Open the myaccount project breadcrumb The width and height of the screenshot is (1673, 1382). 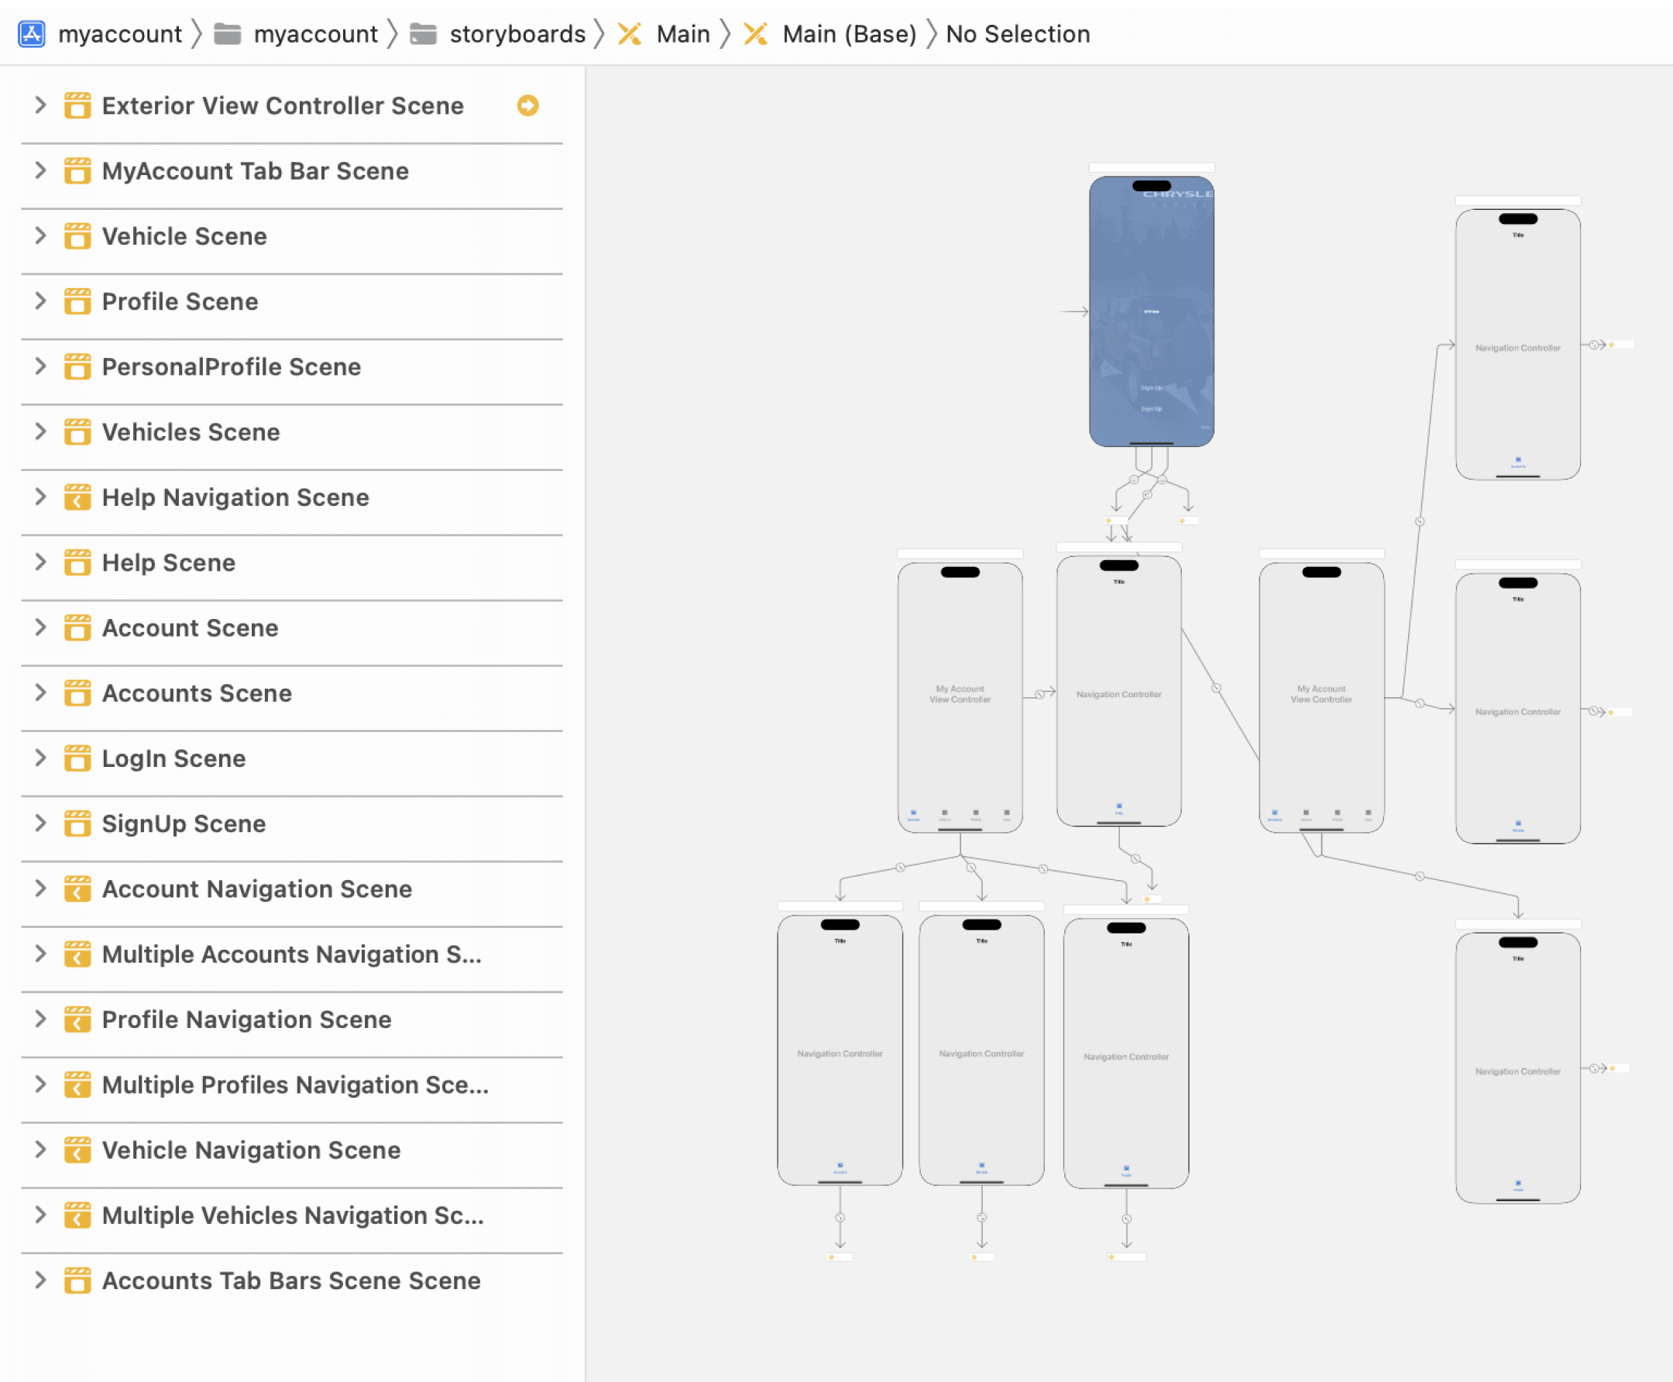point(121,33)
